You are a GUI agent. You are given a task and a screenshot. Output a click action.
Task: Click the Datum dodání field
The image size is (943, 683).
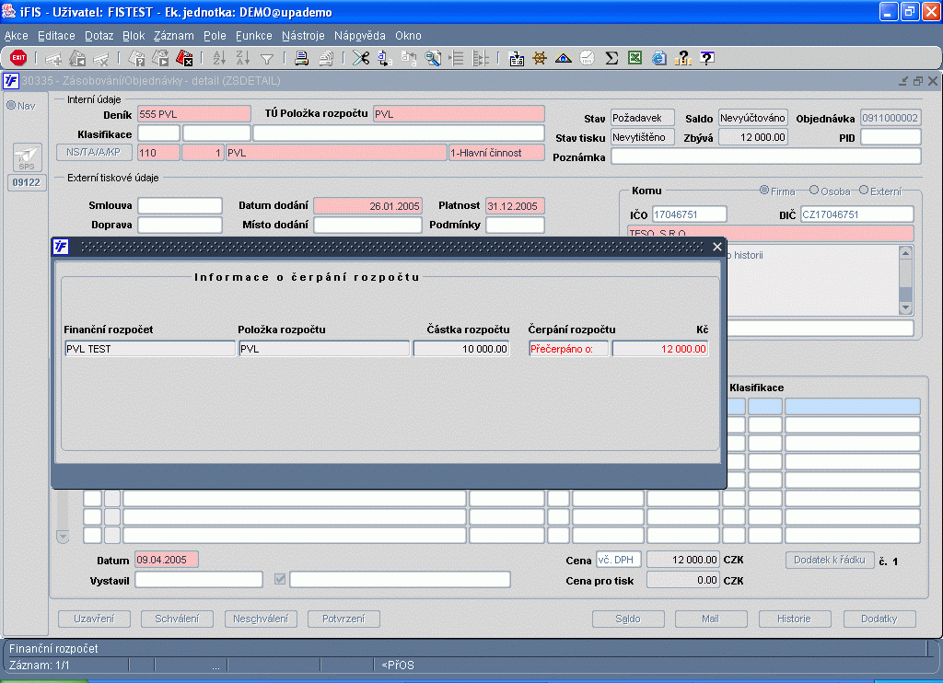pos(367,205)
